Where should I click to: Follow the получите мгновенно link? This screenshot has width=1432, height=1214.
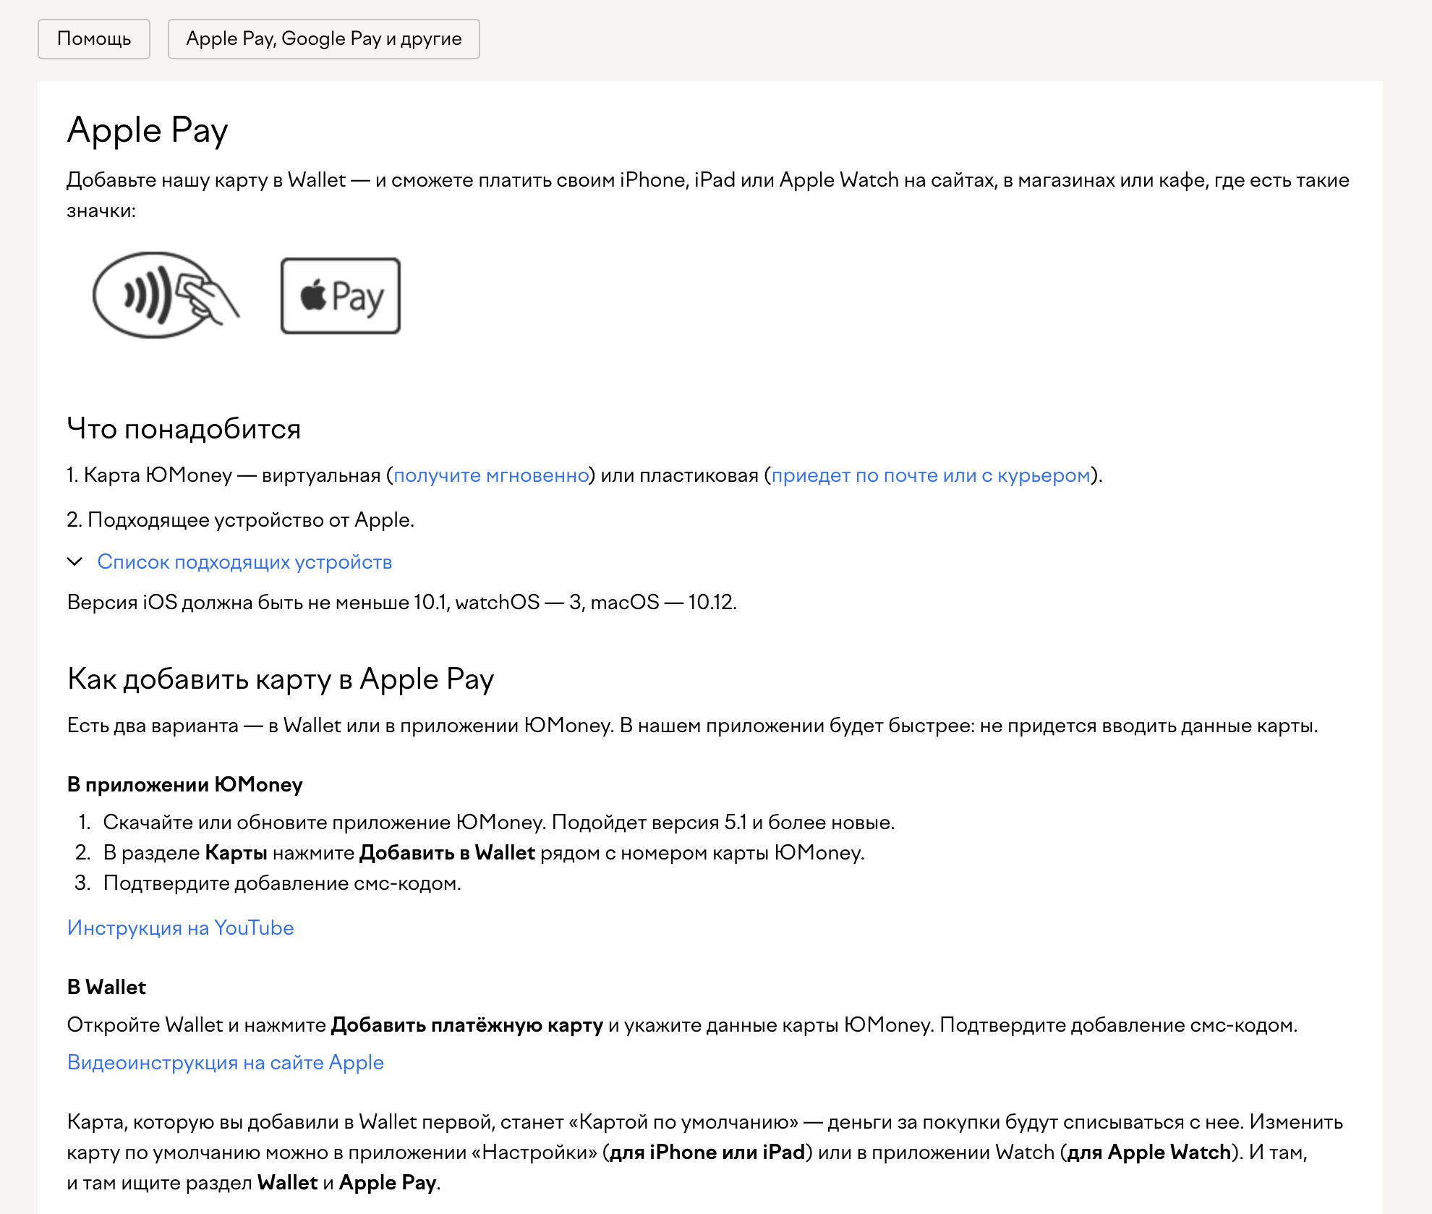click(491, 475)
